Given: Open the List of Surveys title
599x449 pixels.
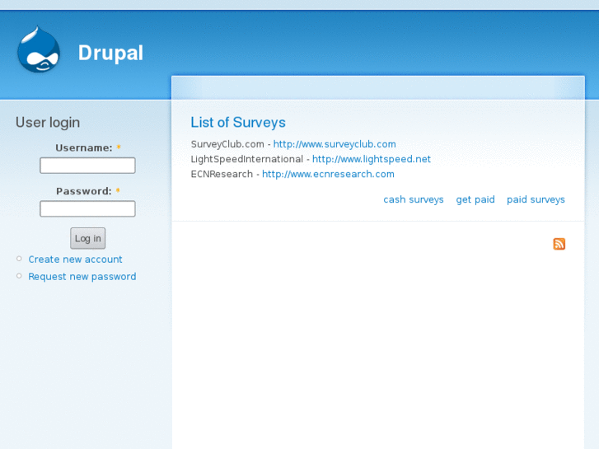Looking at the screenshot, I should (x=238, y=122).
